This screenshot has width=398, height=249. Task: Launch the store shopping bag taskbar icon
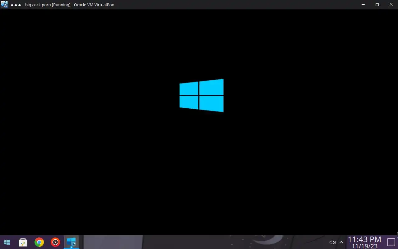(x=23, y=242)
